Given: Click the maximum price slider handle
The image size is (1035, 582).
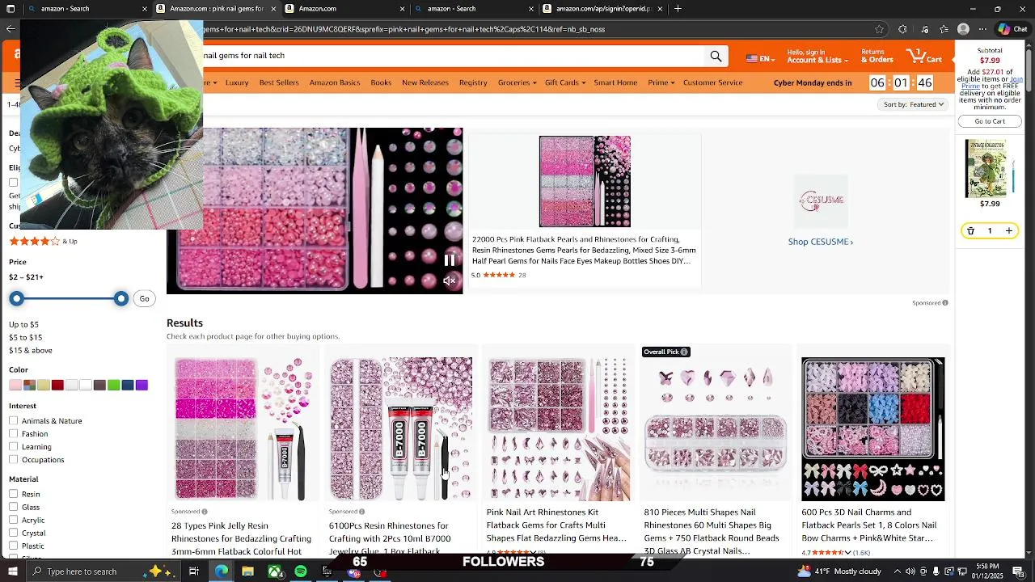Looking at the screenshot, I should 121,299.
